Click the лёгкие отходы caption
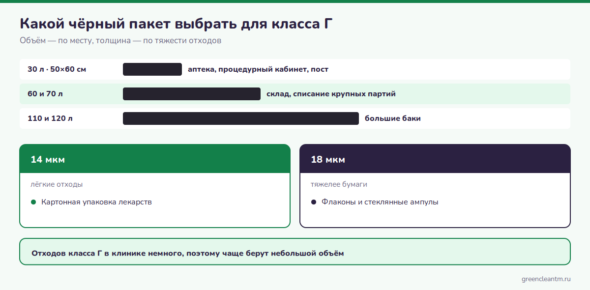This screenshot has width=590, height=290. [x=57, y=184]
